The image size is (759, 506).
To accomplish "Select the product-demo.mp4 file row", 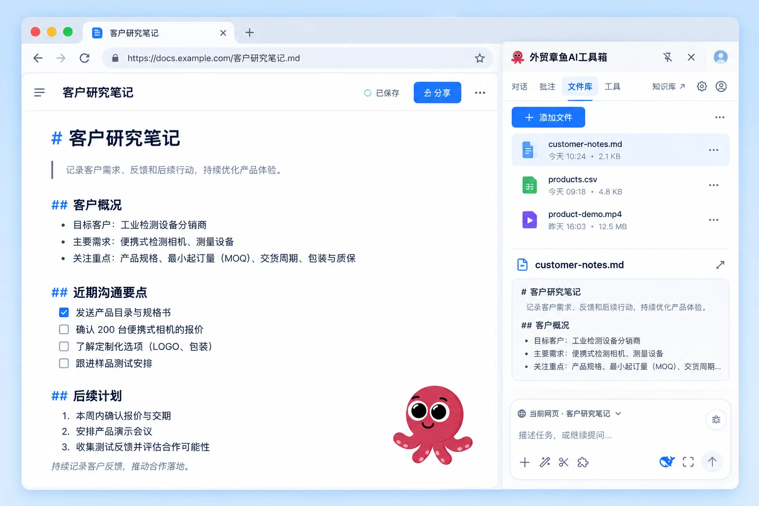I will coord(620,220).
